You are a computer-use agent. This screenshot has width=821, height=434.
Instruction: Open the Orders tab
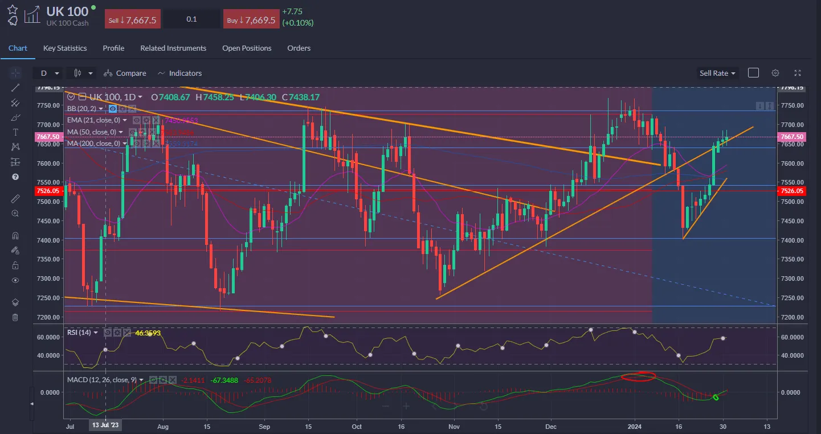click(x=299, y=48)
